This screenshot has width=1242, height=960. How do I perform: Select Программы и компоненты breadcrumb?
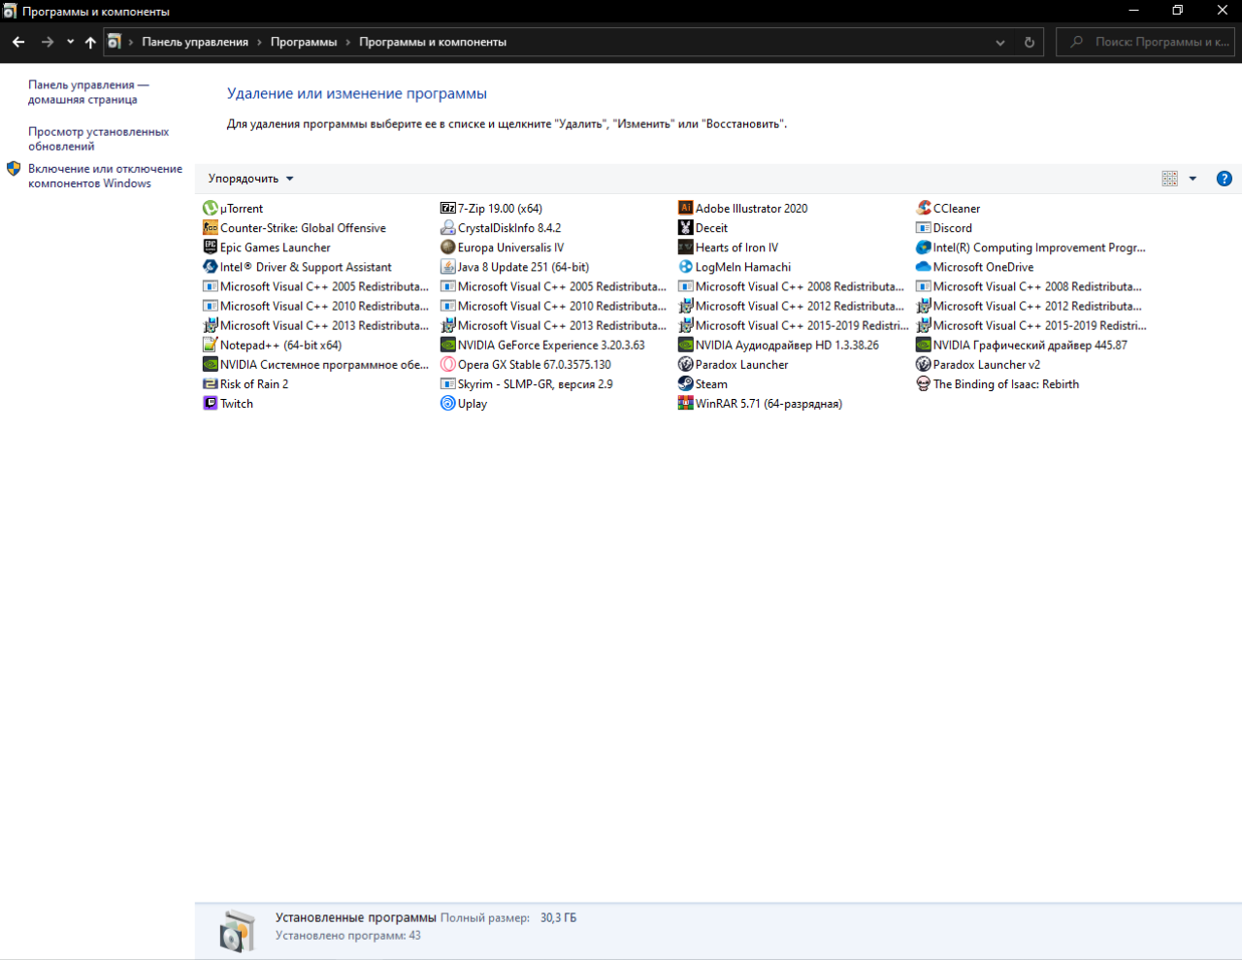[433, 43]
